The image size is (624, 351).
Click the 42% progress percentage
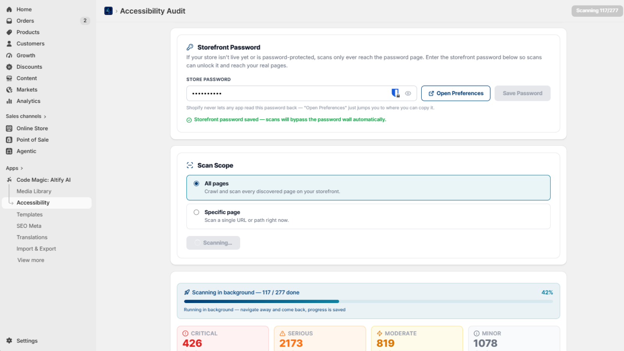point(547,292)
